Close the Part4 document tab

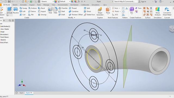click(x=31, y=93)
